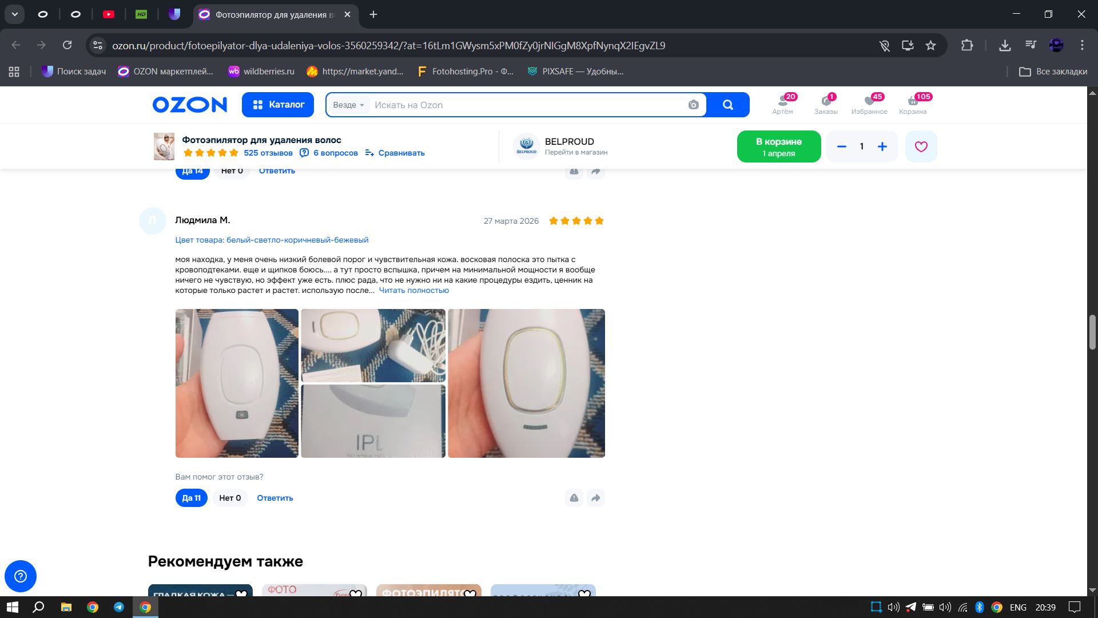Vote Нет 0 on Людмила's review
The width and height of the screenshot is (1098, 618).
coord(230,498)
